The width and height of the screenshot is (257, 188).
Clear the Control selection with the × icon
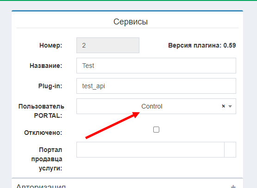223,106
